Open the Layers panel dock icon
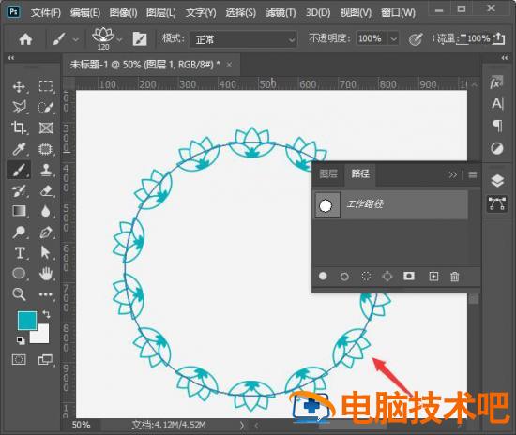Image resolution: width=516 pixels, height=435 pixels. coord(497,181)
